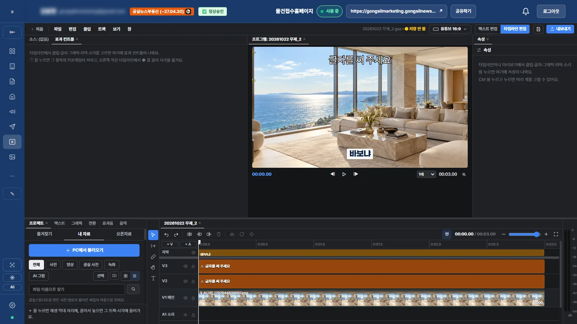Open the 파일 menu

pos(58,29)
